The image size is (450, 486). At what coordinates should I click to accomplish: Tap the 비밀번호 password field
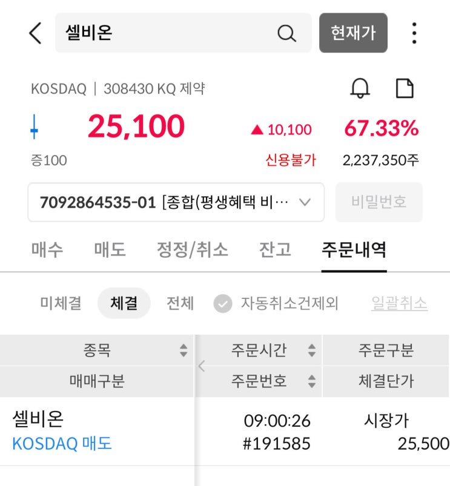pyautogui.click(x=379, y=202)
